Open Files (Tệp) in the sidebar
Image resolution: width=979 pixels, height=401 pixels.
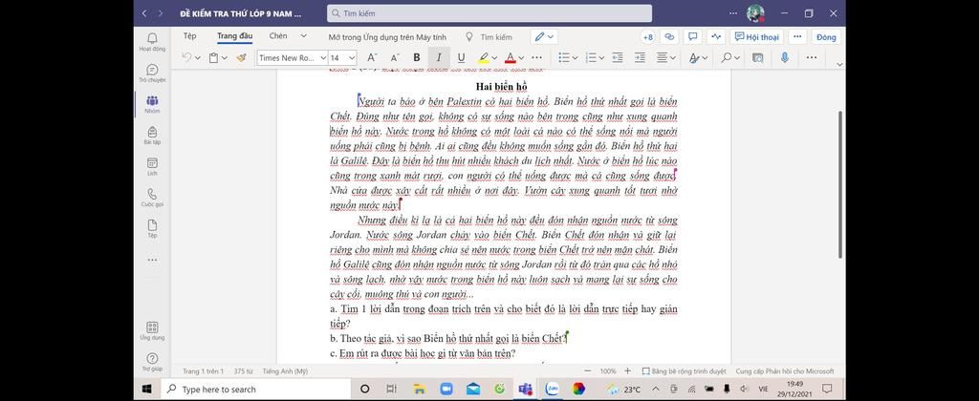152,229
